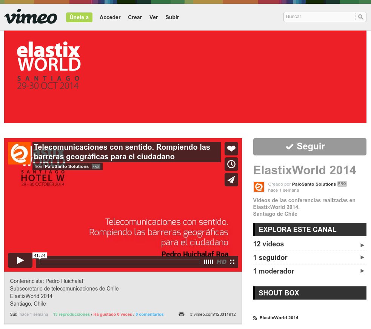Click the Watch Later clock icon
This screenshot has width=371, height=329.
(x=231, y=164)
